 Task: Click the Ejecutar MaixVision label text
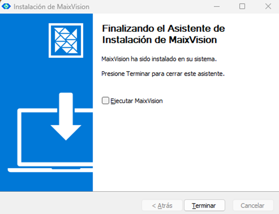point(137,101)
